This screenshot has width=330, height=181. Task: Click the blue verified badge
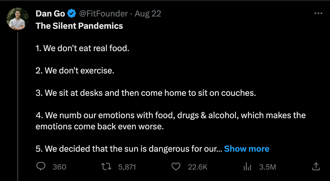72,13
